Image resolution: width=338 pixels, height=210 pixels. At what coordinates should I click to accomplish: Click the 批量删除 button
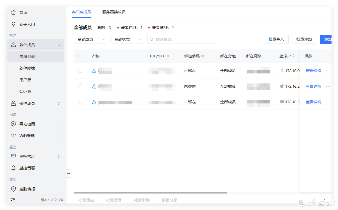point(142,200)
